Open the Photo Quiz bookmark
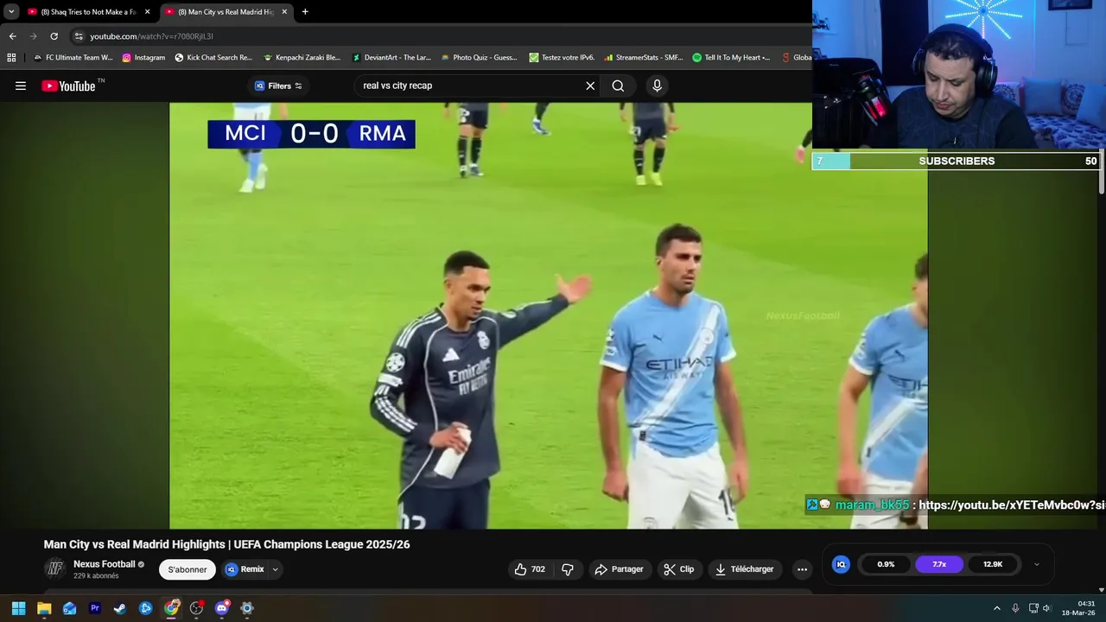 [x=480, y=58]
